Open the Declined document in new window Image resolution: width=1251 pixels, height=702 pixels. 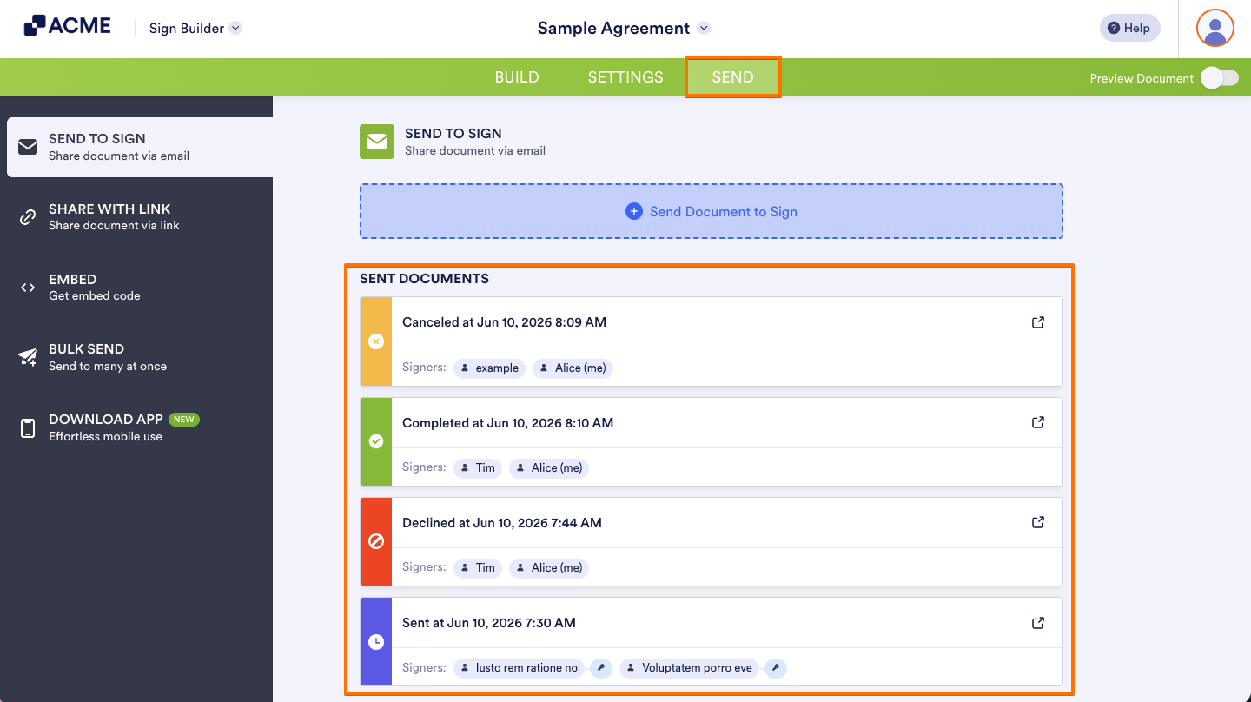coord(1037,522)
